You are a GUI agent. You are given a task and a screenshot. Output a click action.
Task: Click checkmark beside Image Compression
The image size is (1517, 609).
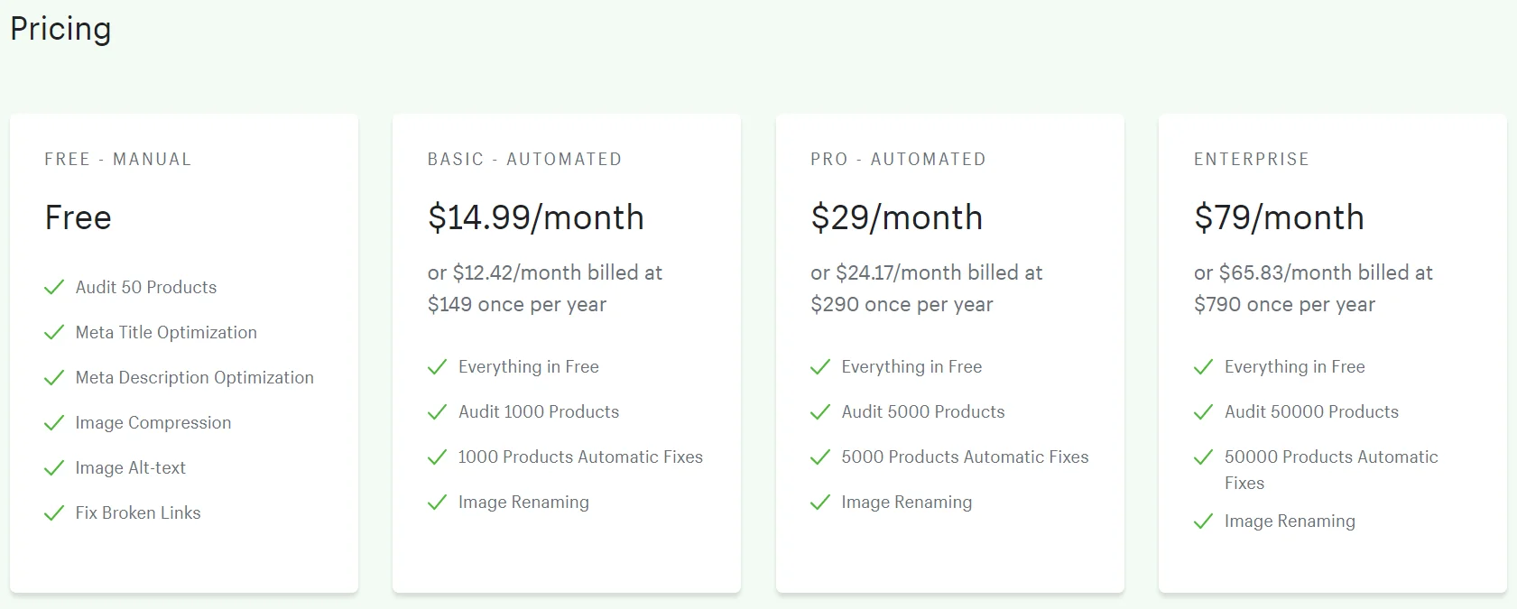point(54,422)
